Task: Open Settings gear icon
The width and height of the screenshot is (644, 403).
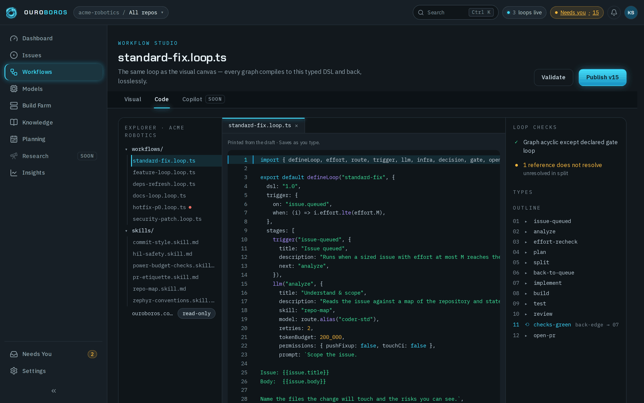Action: click(x=14, y=371)
